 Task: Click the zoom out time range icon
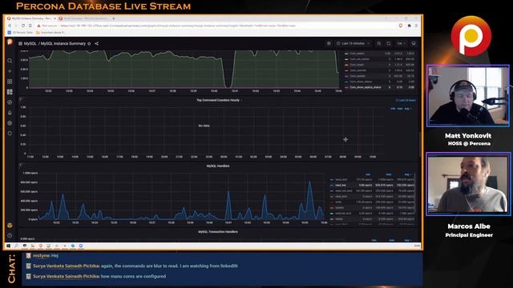(379, 43)
